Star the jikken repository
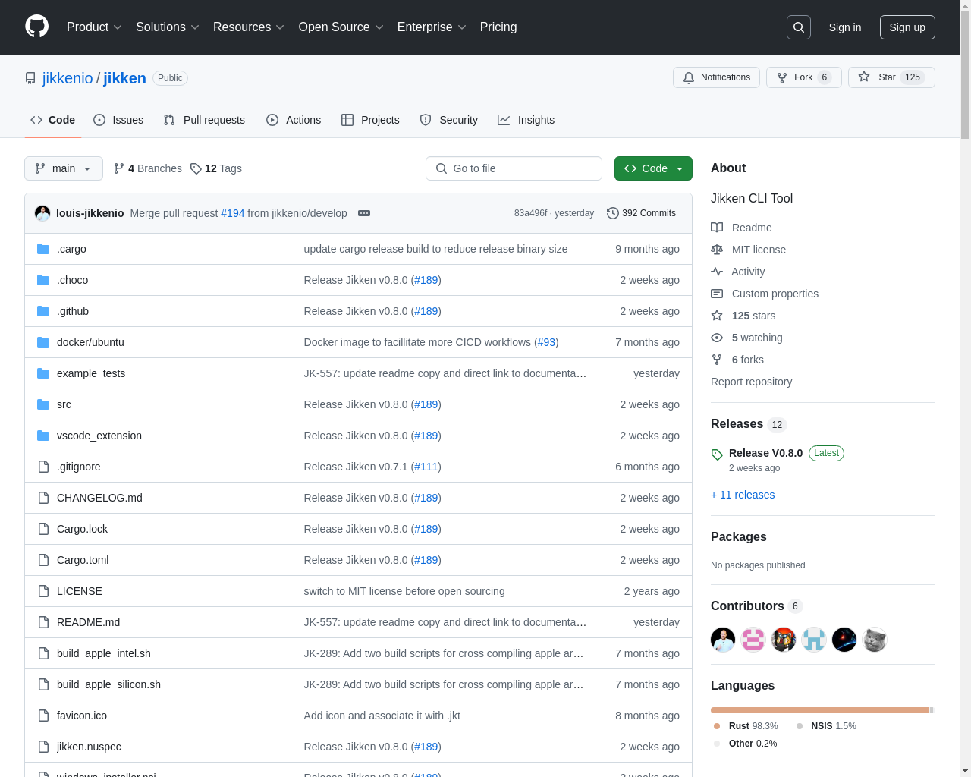This screenshot has height=777, width=971. 891,77
